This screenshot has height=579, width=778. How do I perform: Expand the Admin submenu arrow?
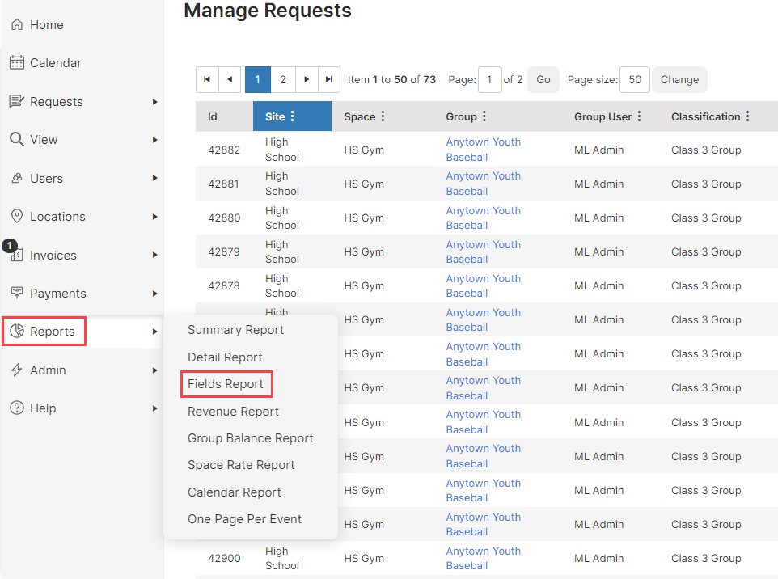(154, 370)
